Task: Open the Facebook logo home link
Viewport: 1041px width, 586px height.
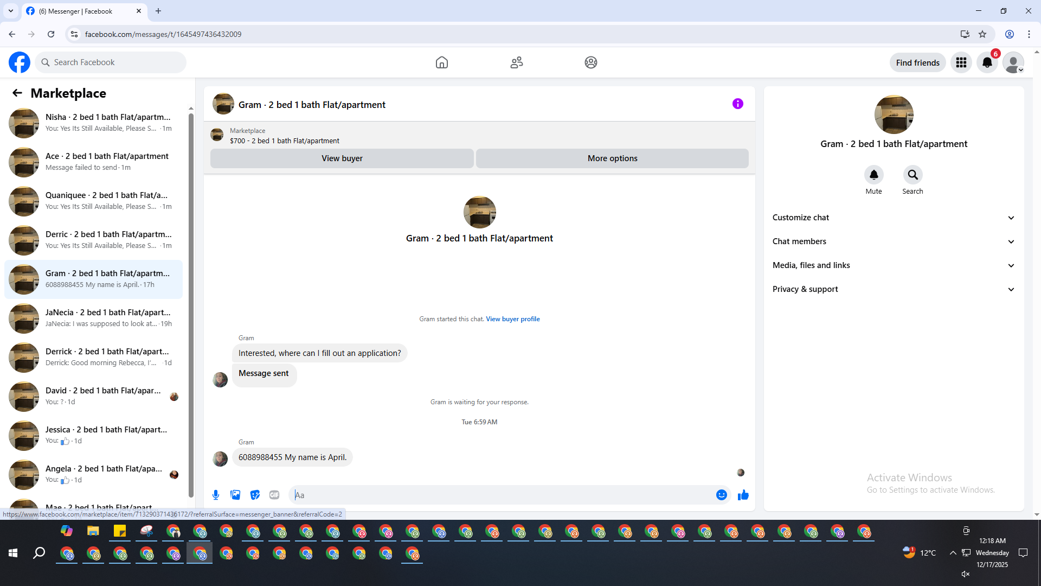Action: coord(20,62)
